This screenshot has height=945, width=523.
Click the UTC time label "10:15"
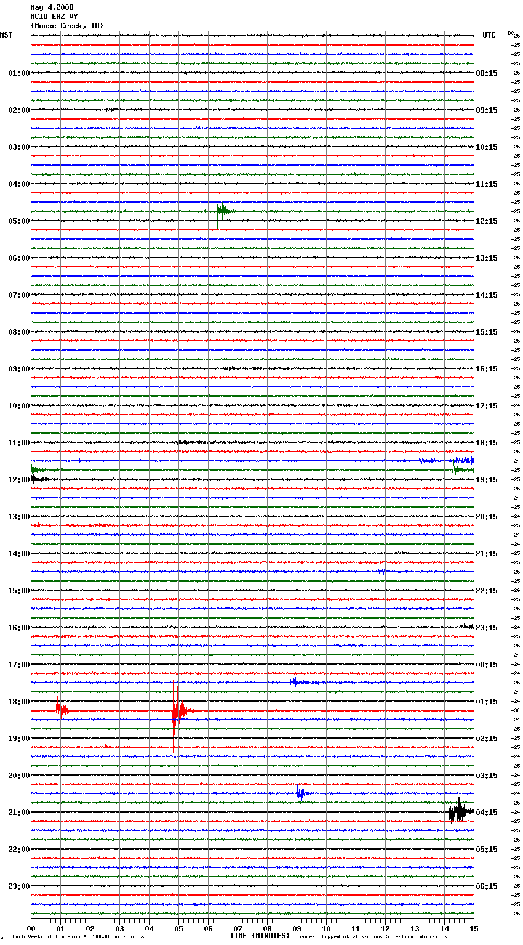coord(487,147)
